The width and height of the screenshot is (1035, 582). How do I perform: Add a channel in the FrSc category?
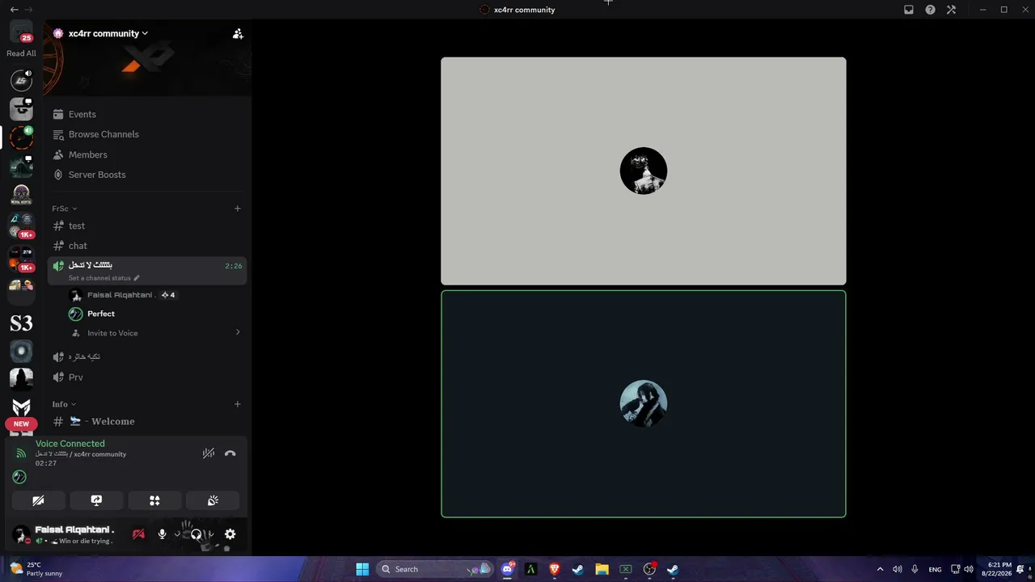click(x=238, y=209)
